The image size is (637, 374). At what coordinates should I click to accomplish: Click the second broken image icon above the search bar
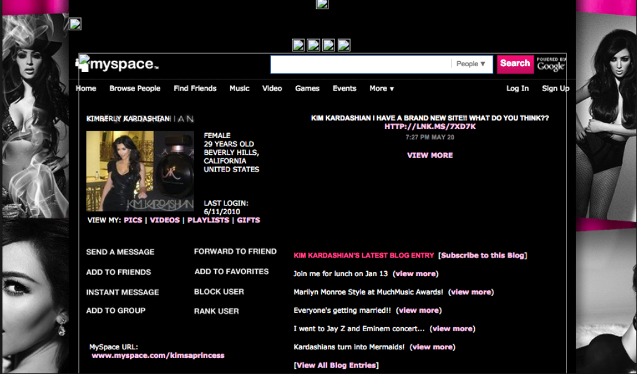(x=313, y=45)
